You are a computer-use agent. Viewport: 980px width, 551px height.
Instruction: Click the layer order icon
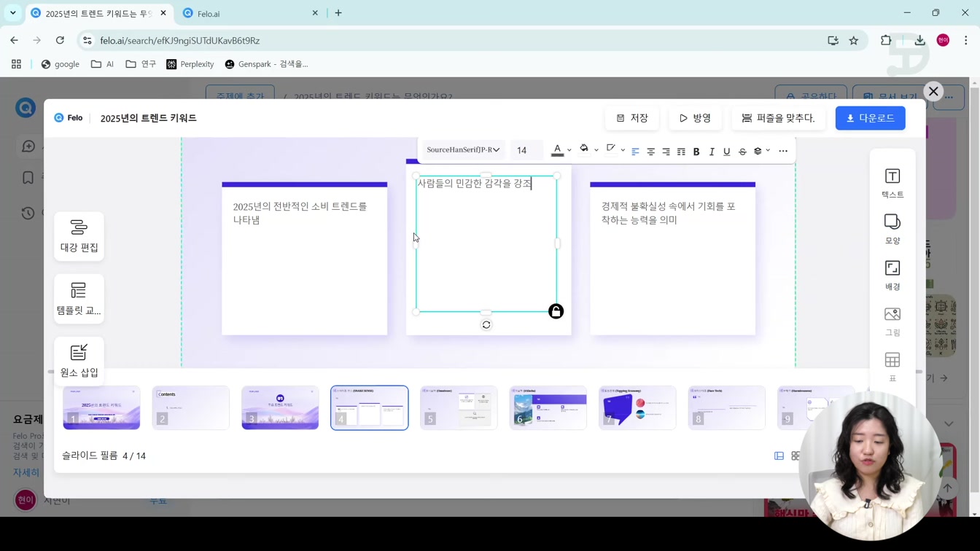click(x=758, y=151)
